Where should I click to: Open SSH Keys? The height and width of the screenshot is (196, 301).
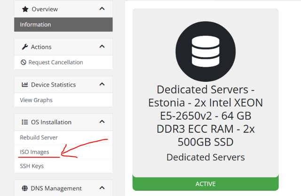coord(63,166)
